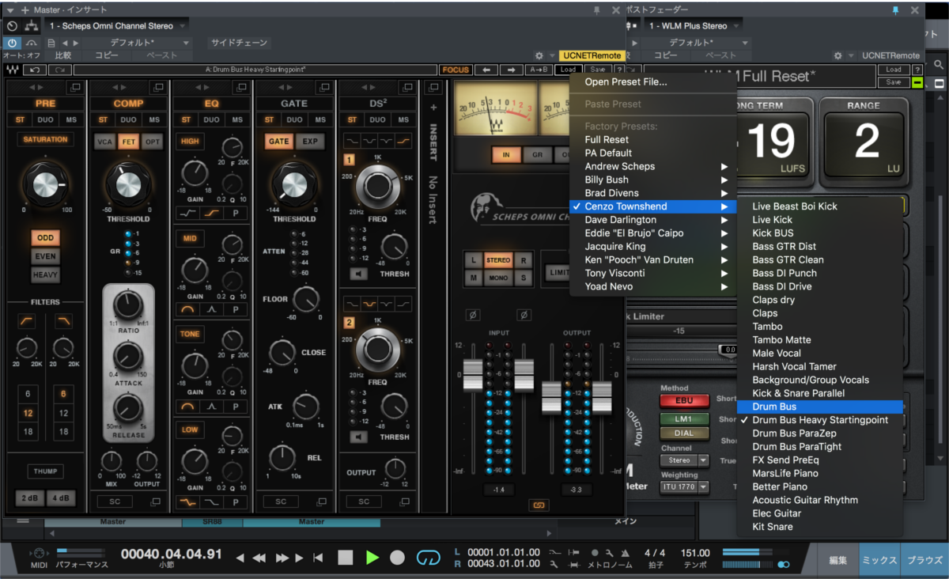Pop out the GATE module window icon
The width and height of the screenshot is (949, 579).
[x=325, y=87]
